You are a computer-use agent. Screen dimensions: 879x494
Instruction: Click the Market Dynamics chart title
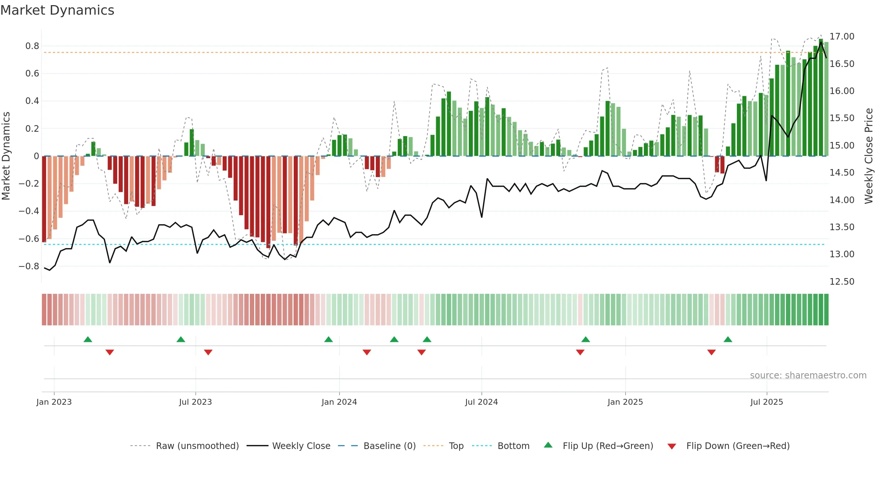pyautogui.click(x=57, y=10)
